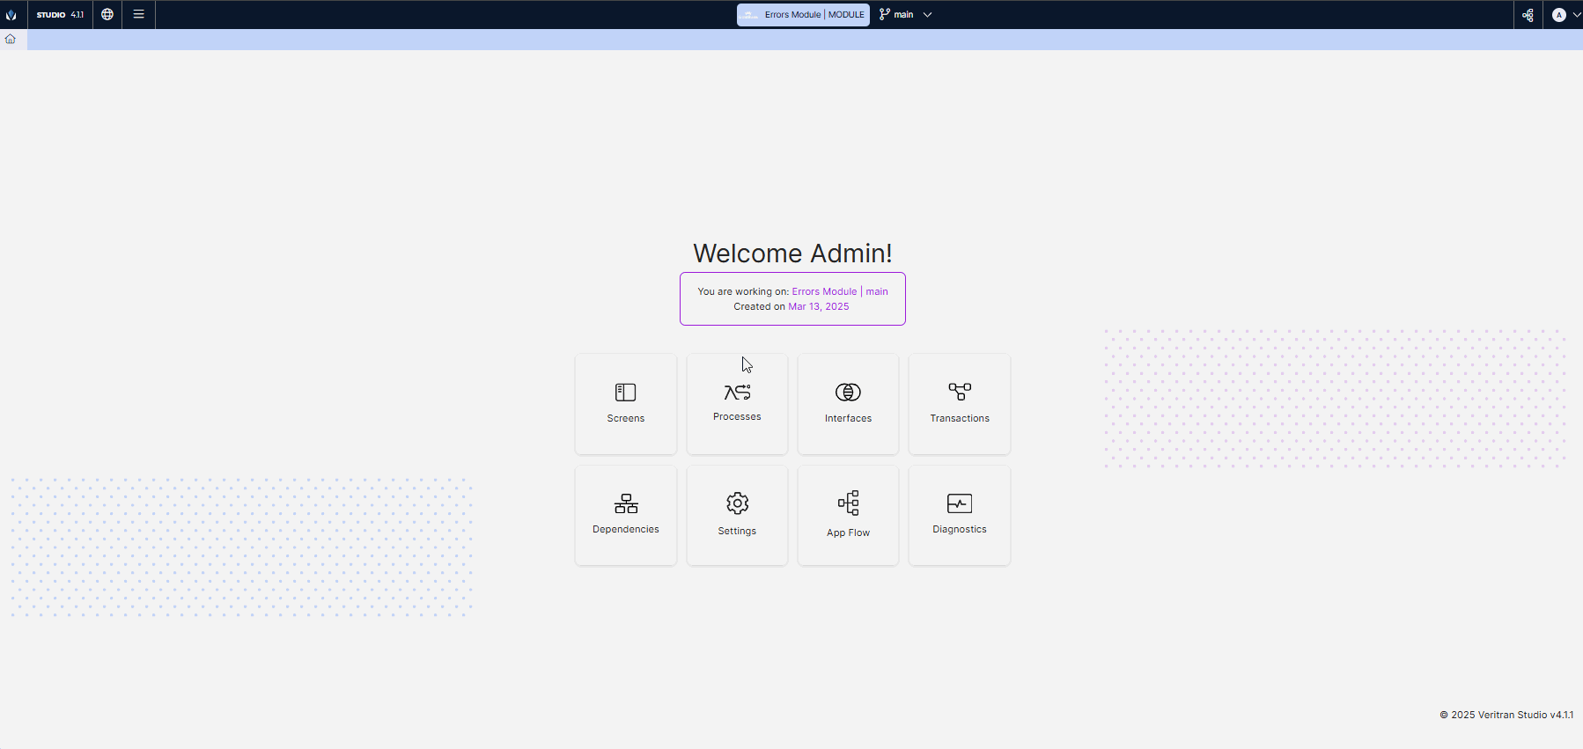Image resolution: width=1583 pixels, height=749 pixels.
Task: Click the home icon in breadcrumb bar
Action: [11, 39]
